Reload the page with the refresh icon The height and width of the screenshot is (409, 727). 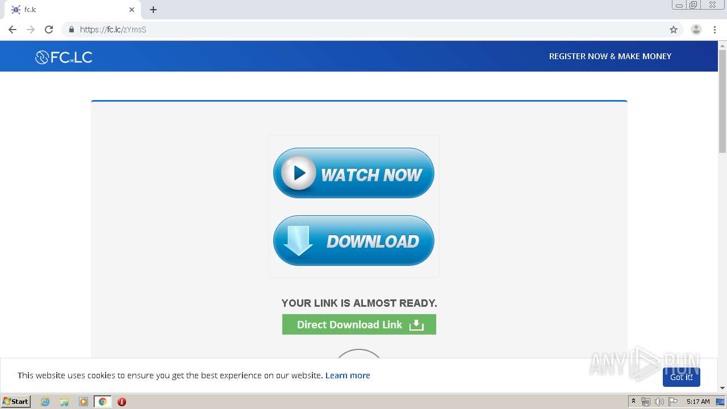coord(49,30)
